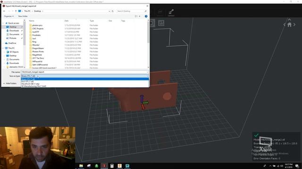Select the CNC Projects folder
Viewport: 302px width, 169px height.
(38, 29)
